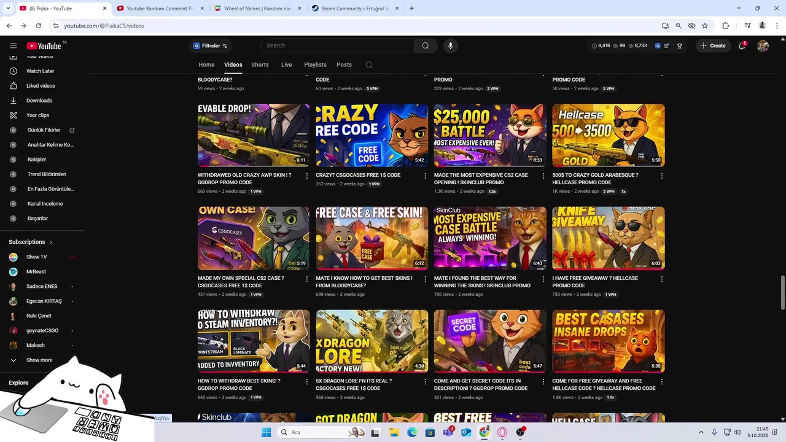Open Filtreler filter dropdown

pos(210,46)
